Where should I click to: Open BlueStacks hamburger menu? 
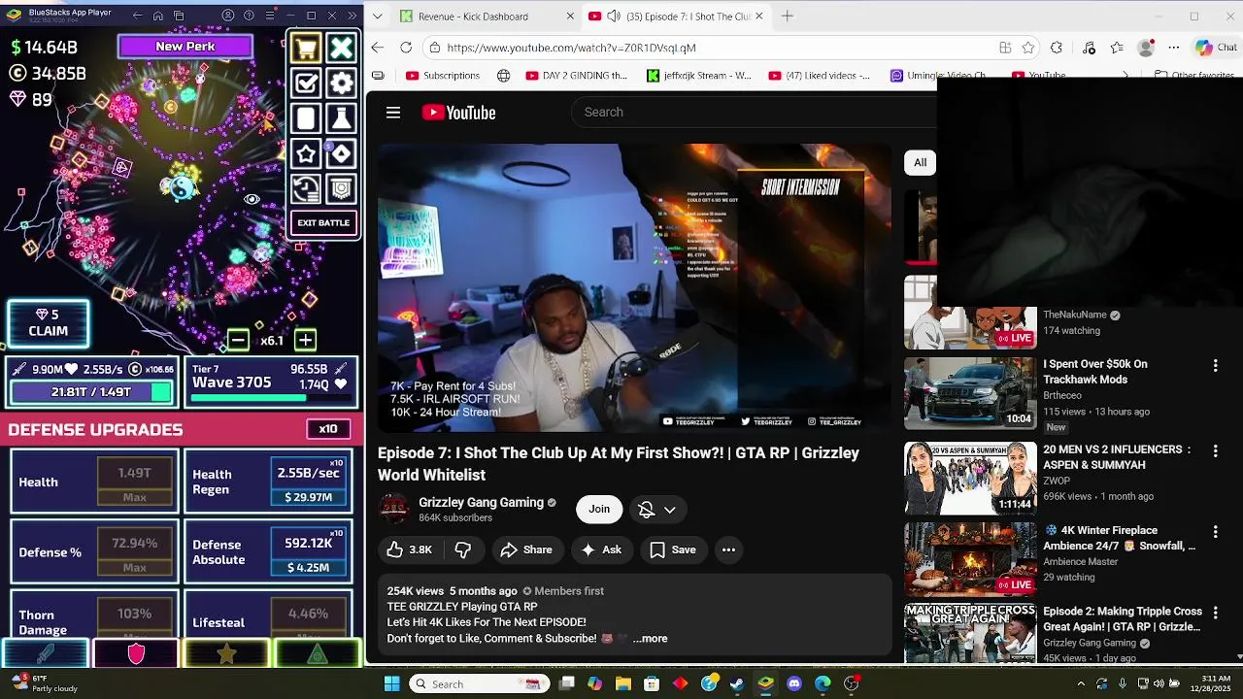(269, 16)
